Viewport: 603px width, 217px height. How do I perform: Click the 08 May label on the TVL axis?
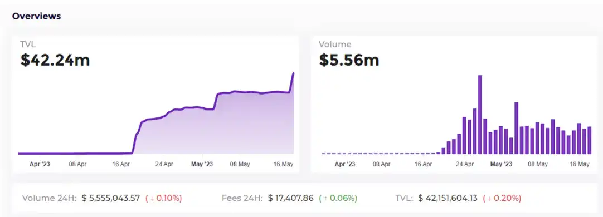[x=240, y=164]
